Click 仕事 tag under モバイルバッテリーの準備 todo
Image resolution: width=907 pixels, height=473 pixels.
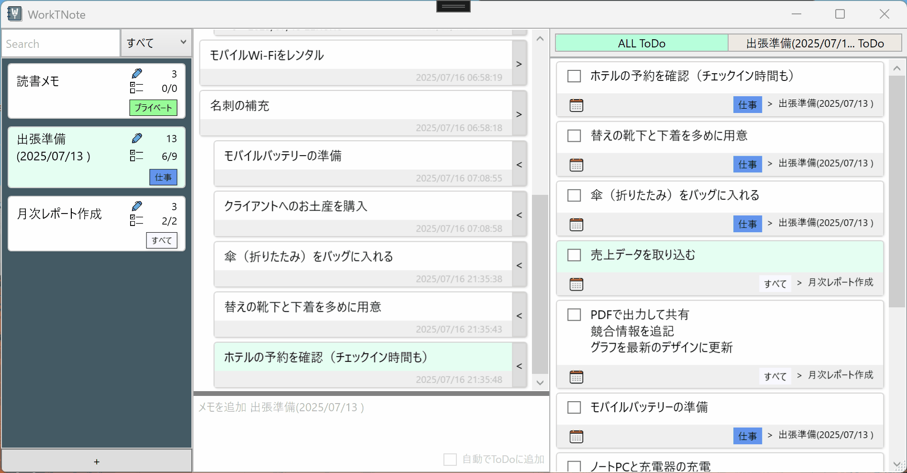[x=748, y=436]
